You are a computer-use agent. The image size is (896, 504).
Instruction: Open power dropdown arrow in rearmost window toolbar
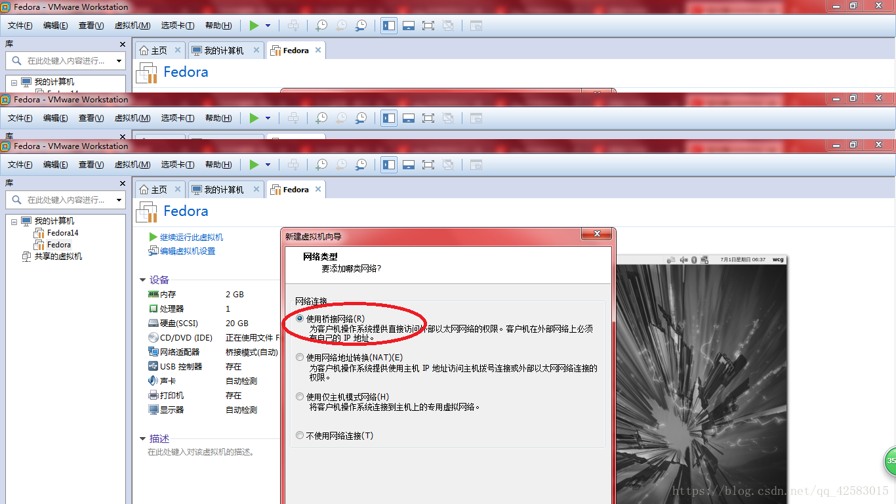pyautogui.click(x=268, y=26)
